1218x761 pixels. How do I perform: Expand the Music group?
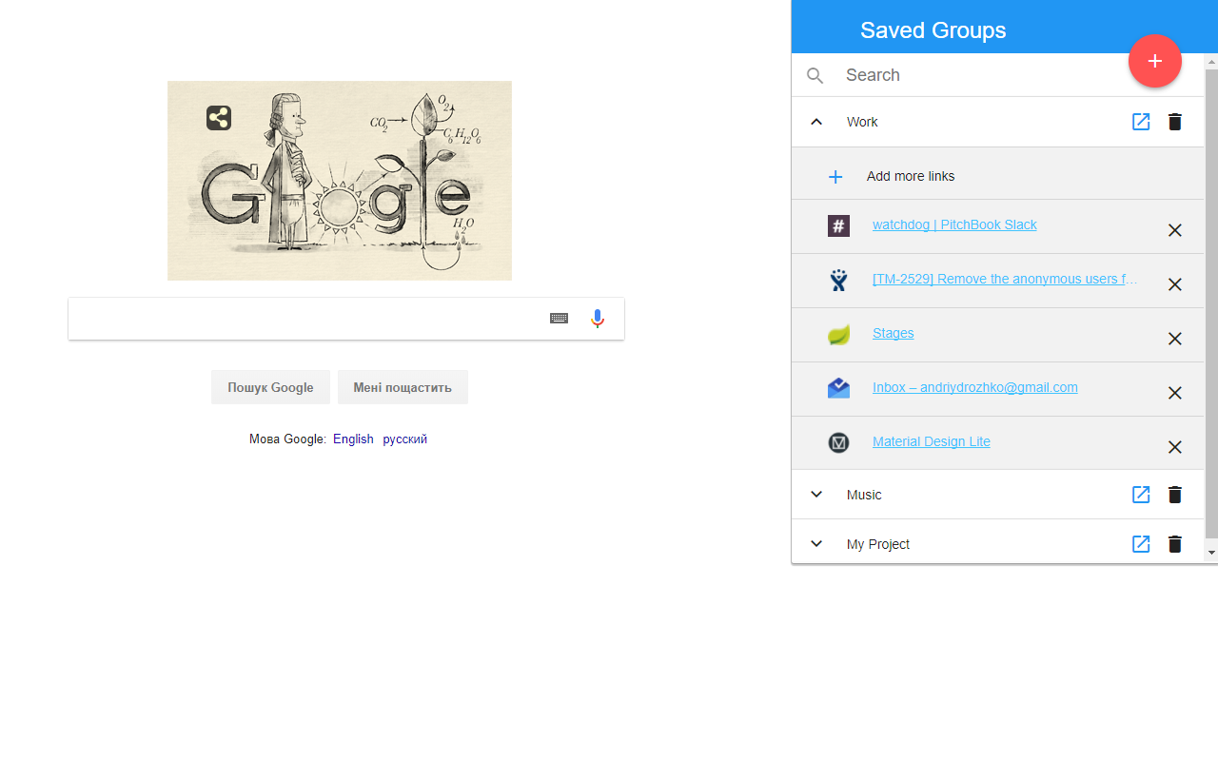coord(815,495)
